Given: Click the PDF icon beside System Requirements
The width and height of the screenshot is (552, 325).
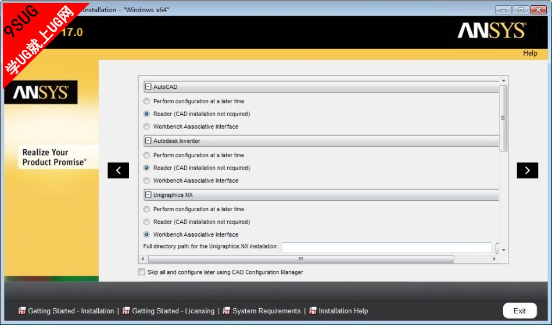Looking at the screenshot, I should (x=227, y=310).
